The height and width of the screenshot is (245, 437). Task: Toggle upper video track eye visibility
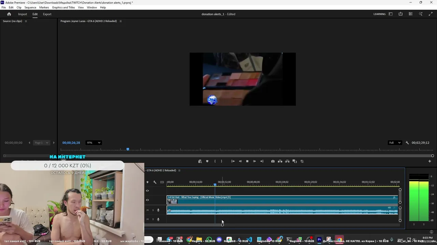tap(147, 191)
